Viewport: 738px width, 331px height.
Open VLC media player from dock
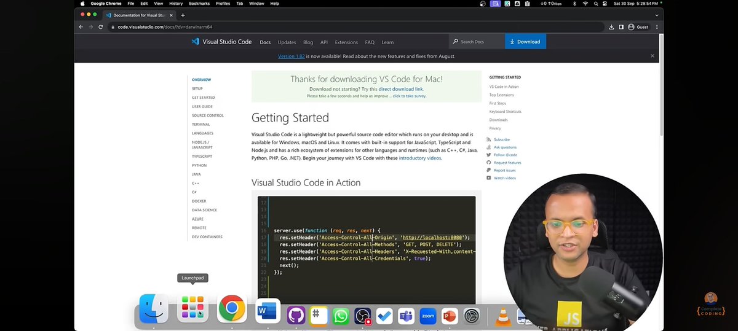click(503, 316)
